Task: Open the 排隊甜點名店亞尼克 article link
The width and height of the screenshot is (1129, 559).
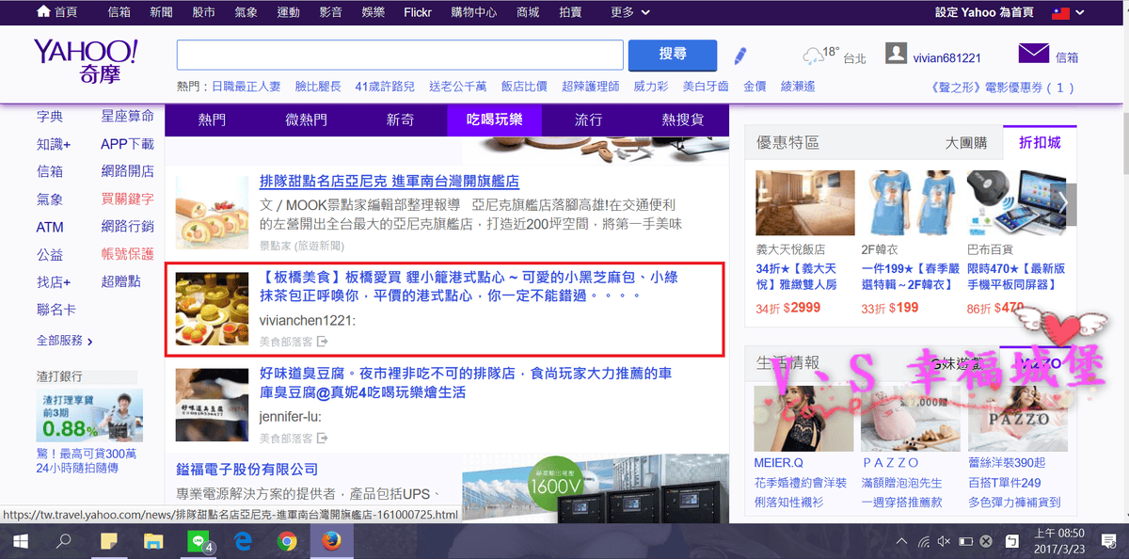Action: [389, 182]
